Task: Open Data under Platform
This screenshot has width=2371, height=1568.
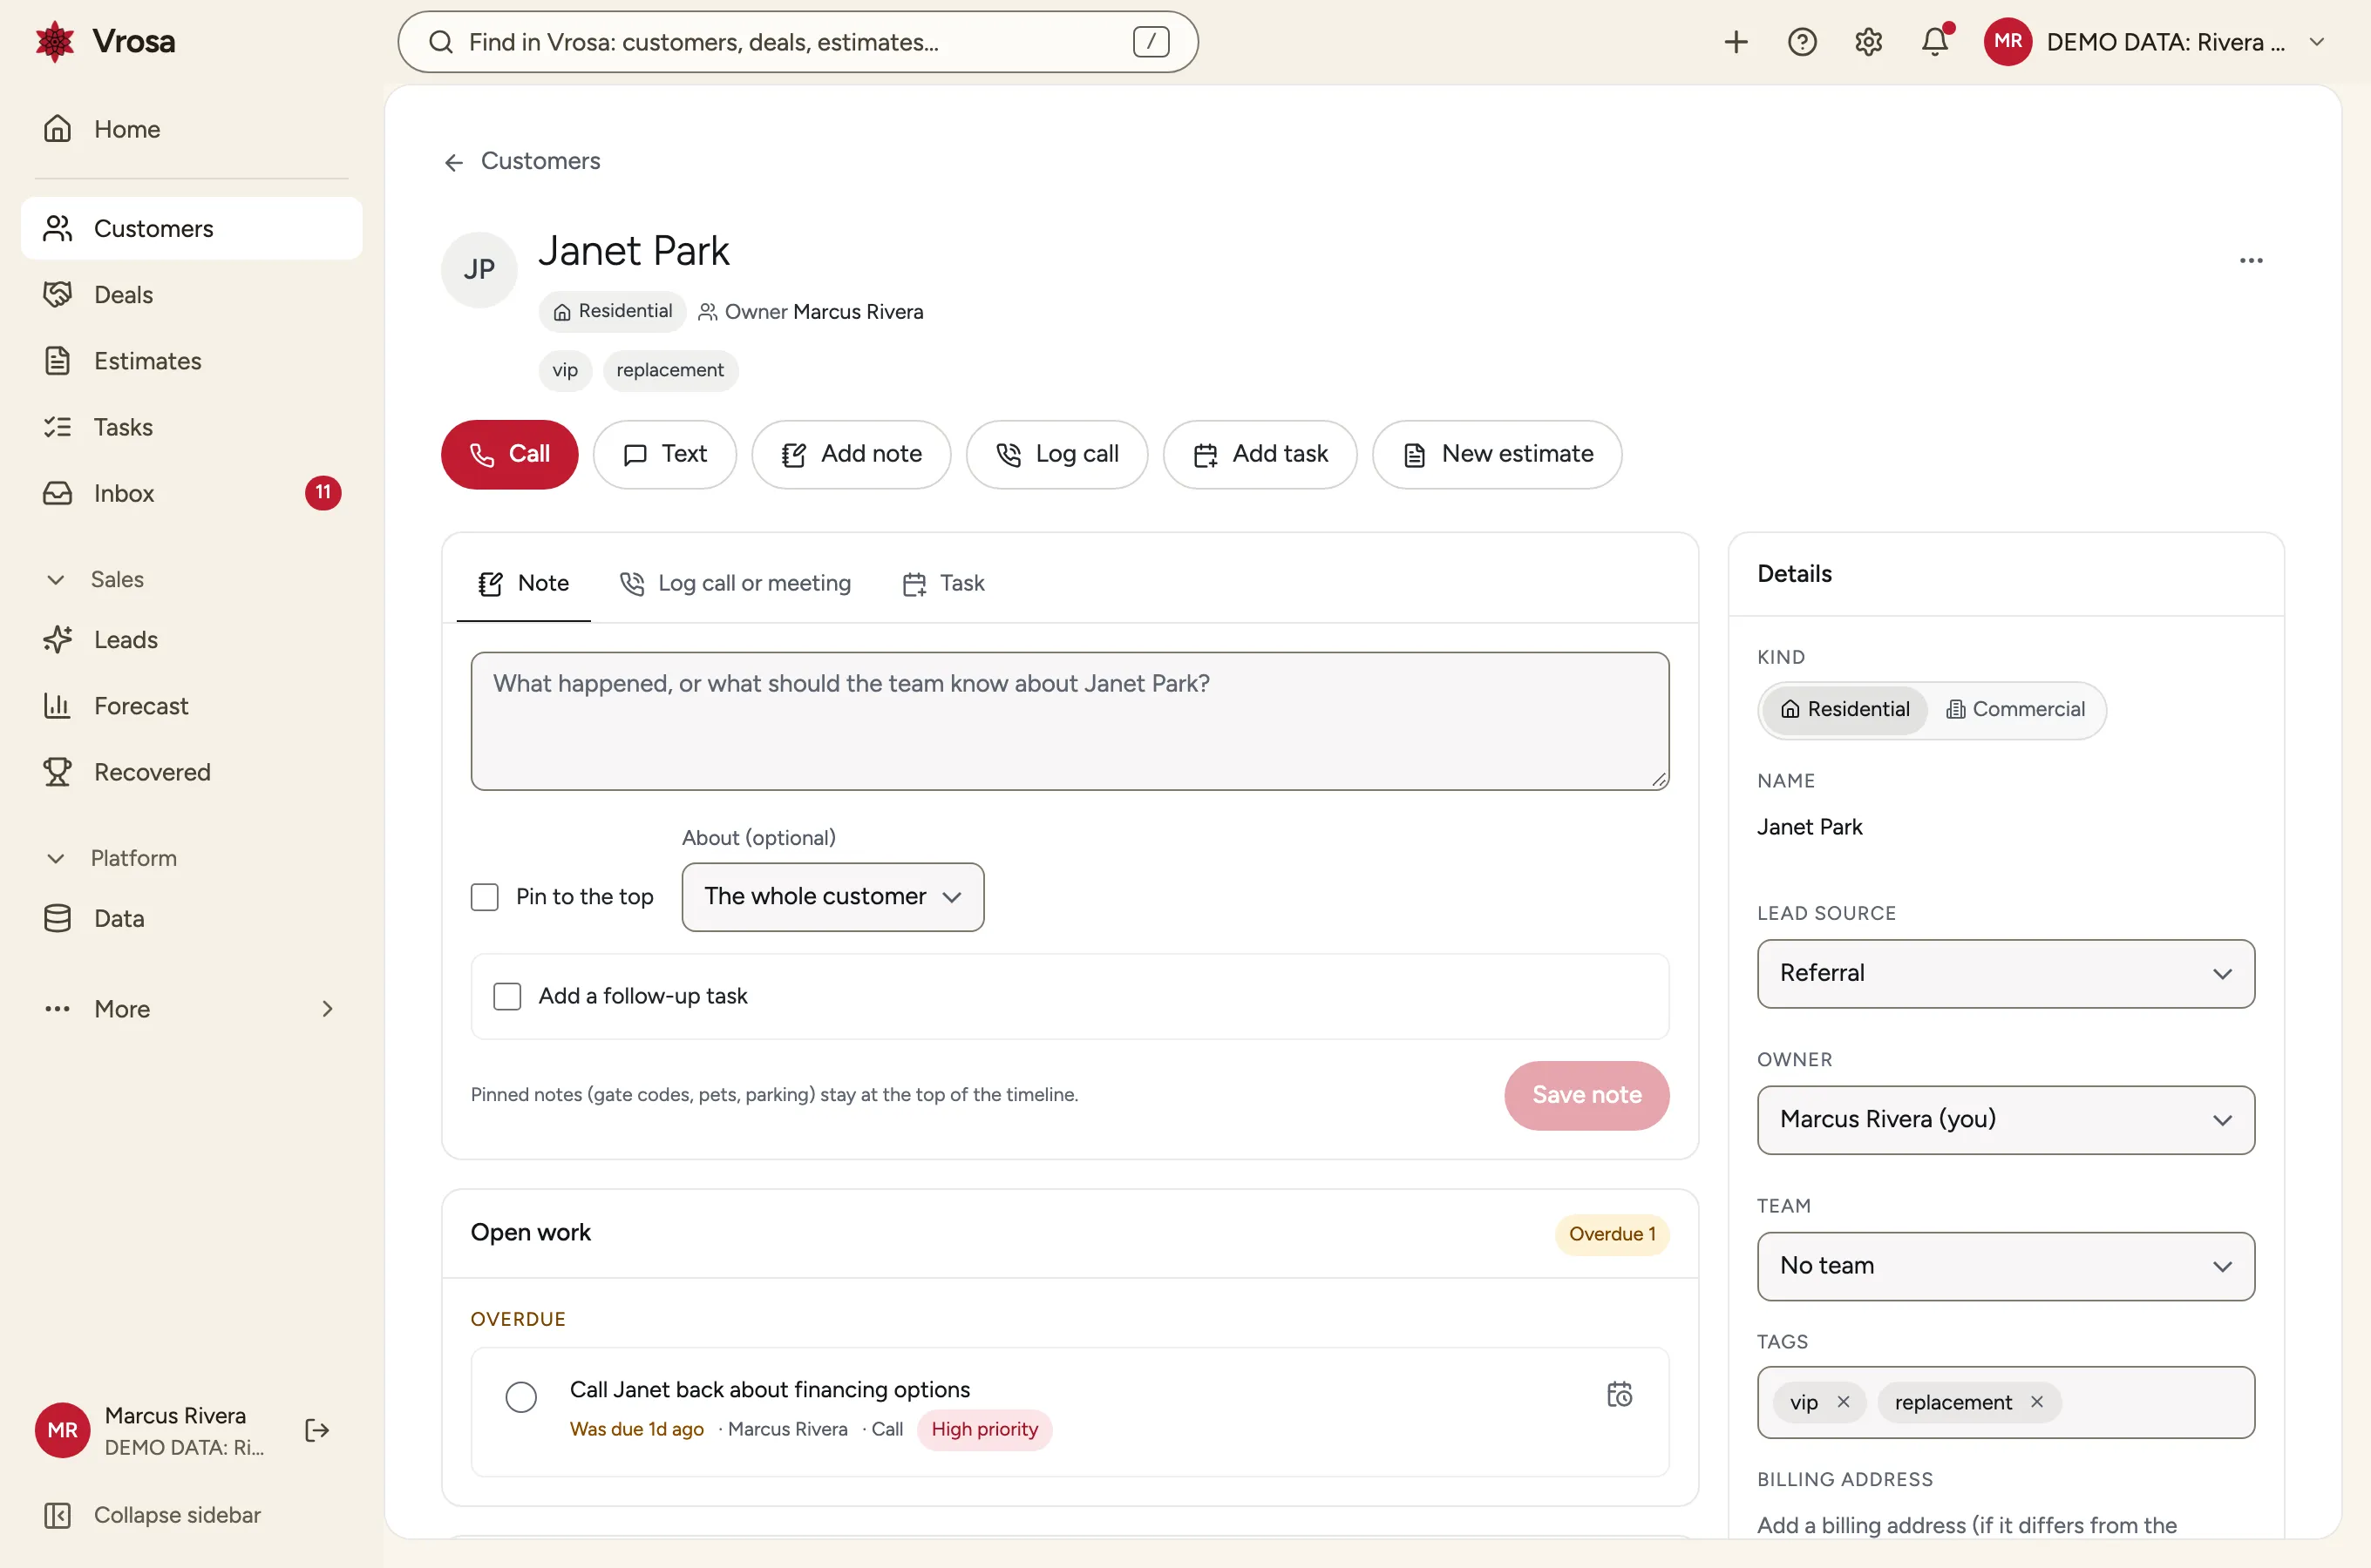Action: point(192,918)
